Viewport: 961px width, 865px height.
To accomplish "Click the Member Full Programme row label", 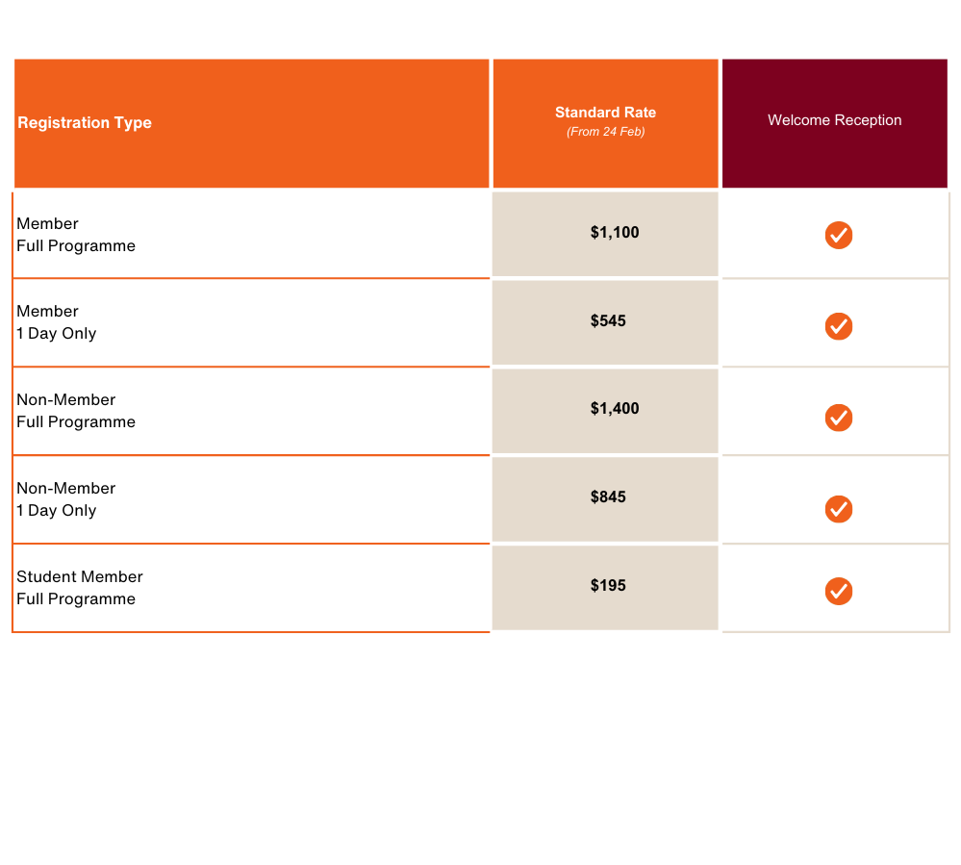I will (76, 235).
